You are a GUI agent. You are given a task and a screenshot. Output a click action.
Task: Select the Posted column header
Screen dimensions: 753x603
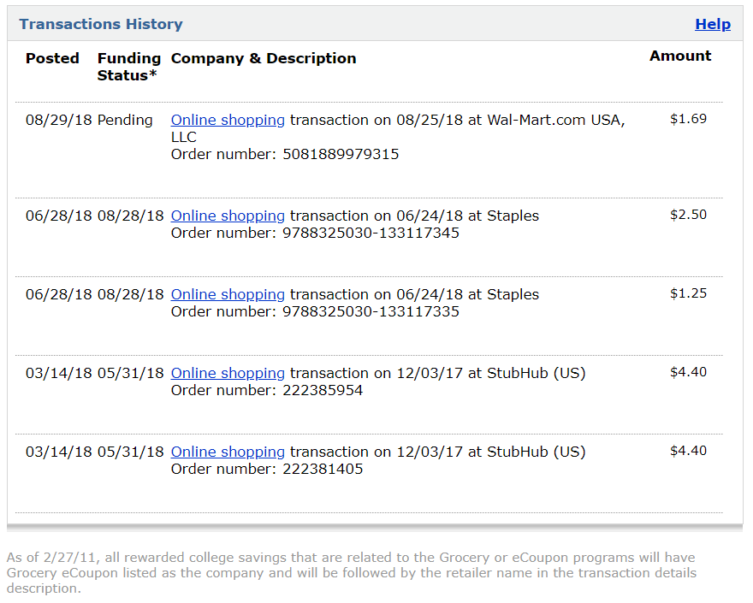pyautogui.click(x=52, y=58)
